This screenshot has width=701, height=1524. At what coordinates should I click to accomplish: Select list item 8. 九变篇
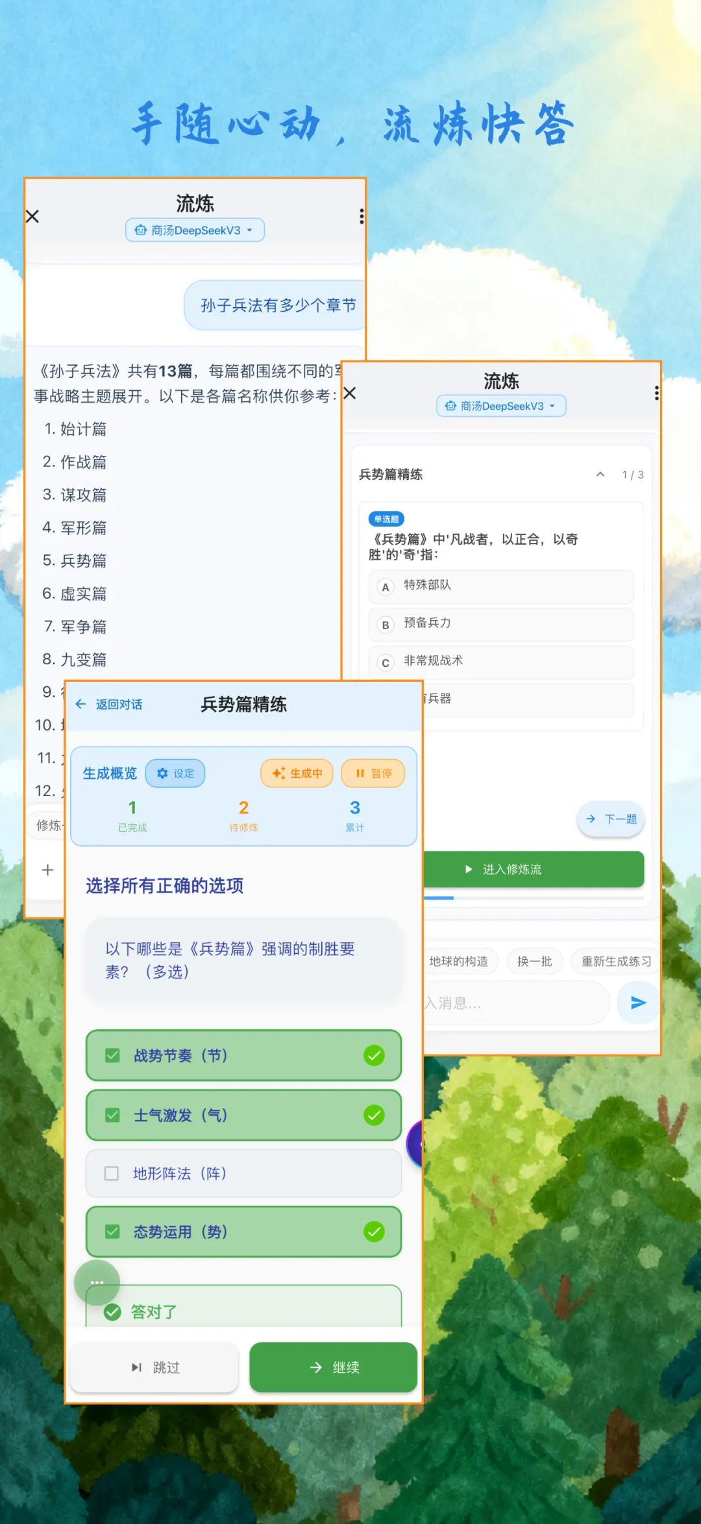pyautogui.click(x=75, y=660)
